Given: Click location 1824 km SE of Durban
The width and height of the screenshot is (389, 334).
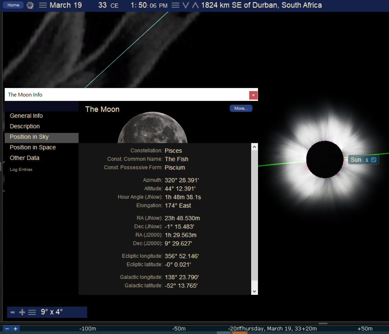Looking at the screenshot, I should point(261,5).
